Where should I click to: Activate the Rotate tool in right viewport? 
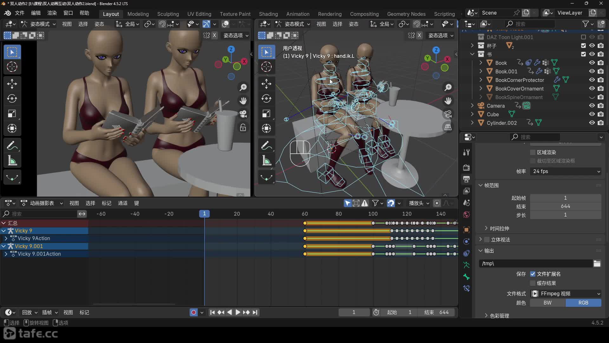pyautogui.click(x=266, y=99)
